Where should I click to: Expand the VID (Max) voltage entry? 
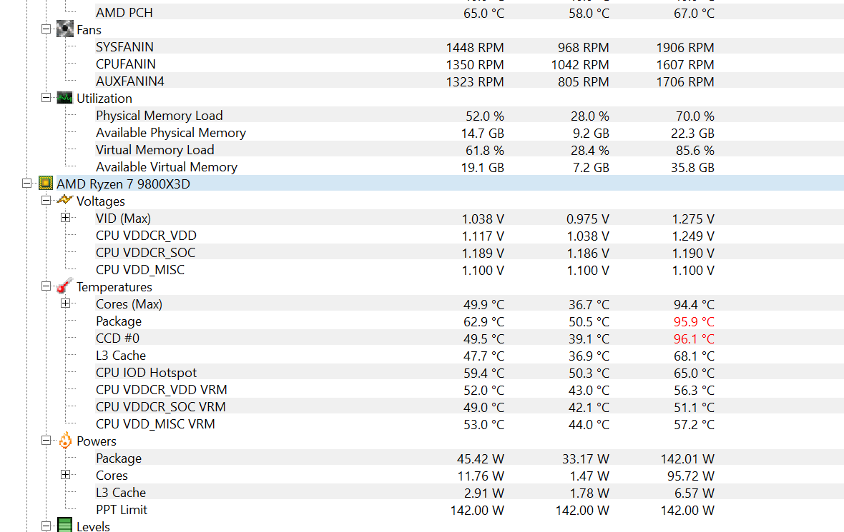click(x=66, y=218)
